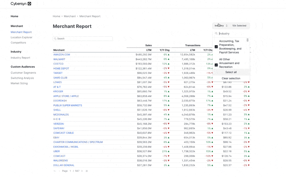Open Market Sizing in the sidebar
286x177 pixels.
19,83
